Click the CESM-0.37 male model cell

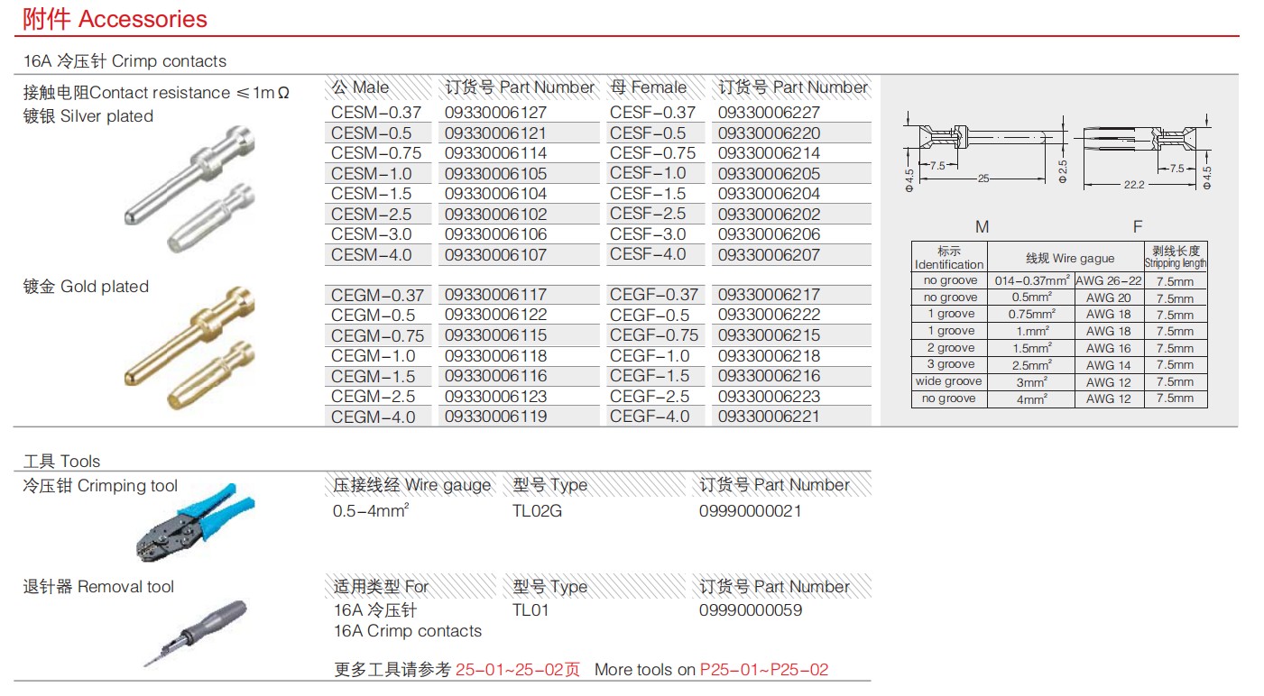point(376,113)
